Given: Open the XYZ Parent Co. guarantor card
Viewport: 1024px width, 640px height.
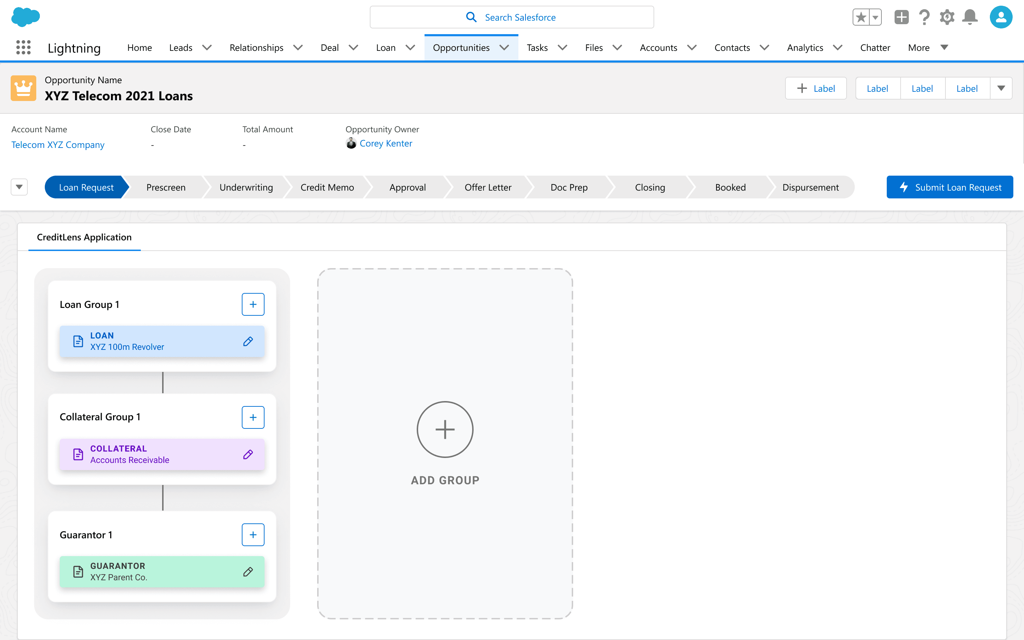Looking at the screenshot, I should (x=162, y=571).
